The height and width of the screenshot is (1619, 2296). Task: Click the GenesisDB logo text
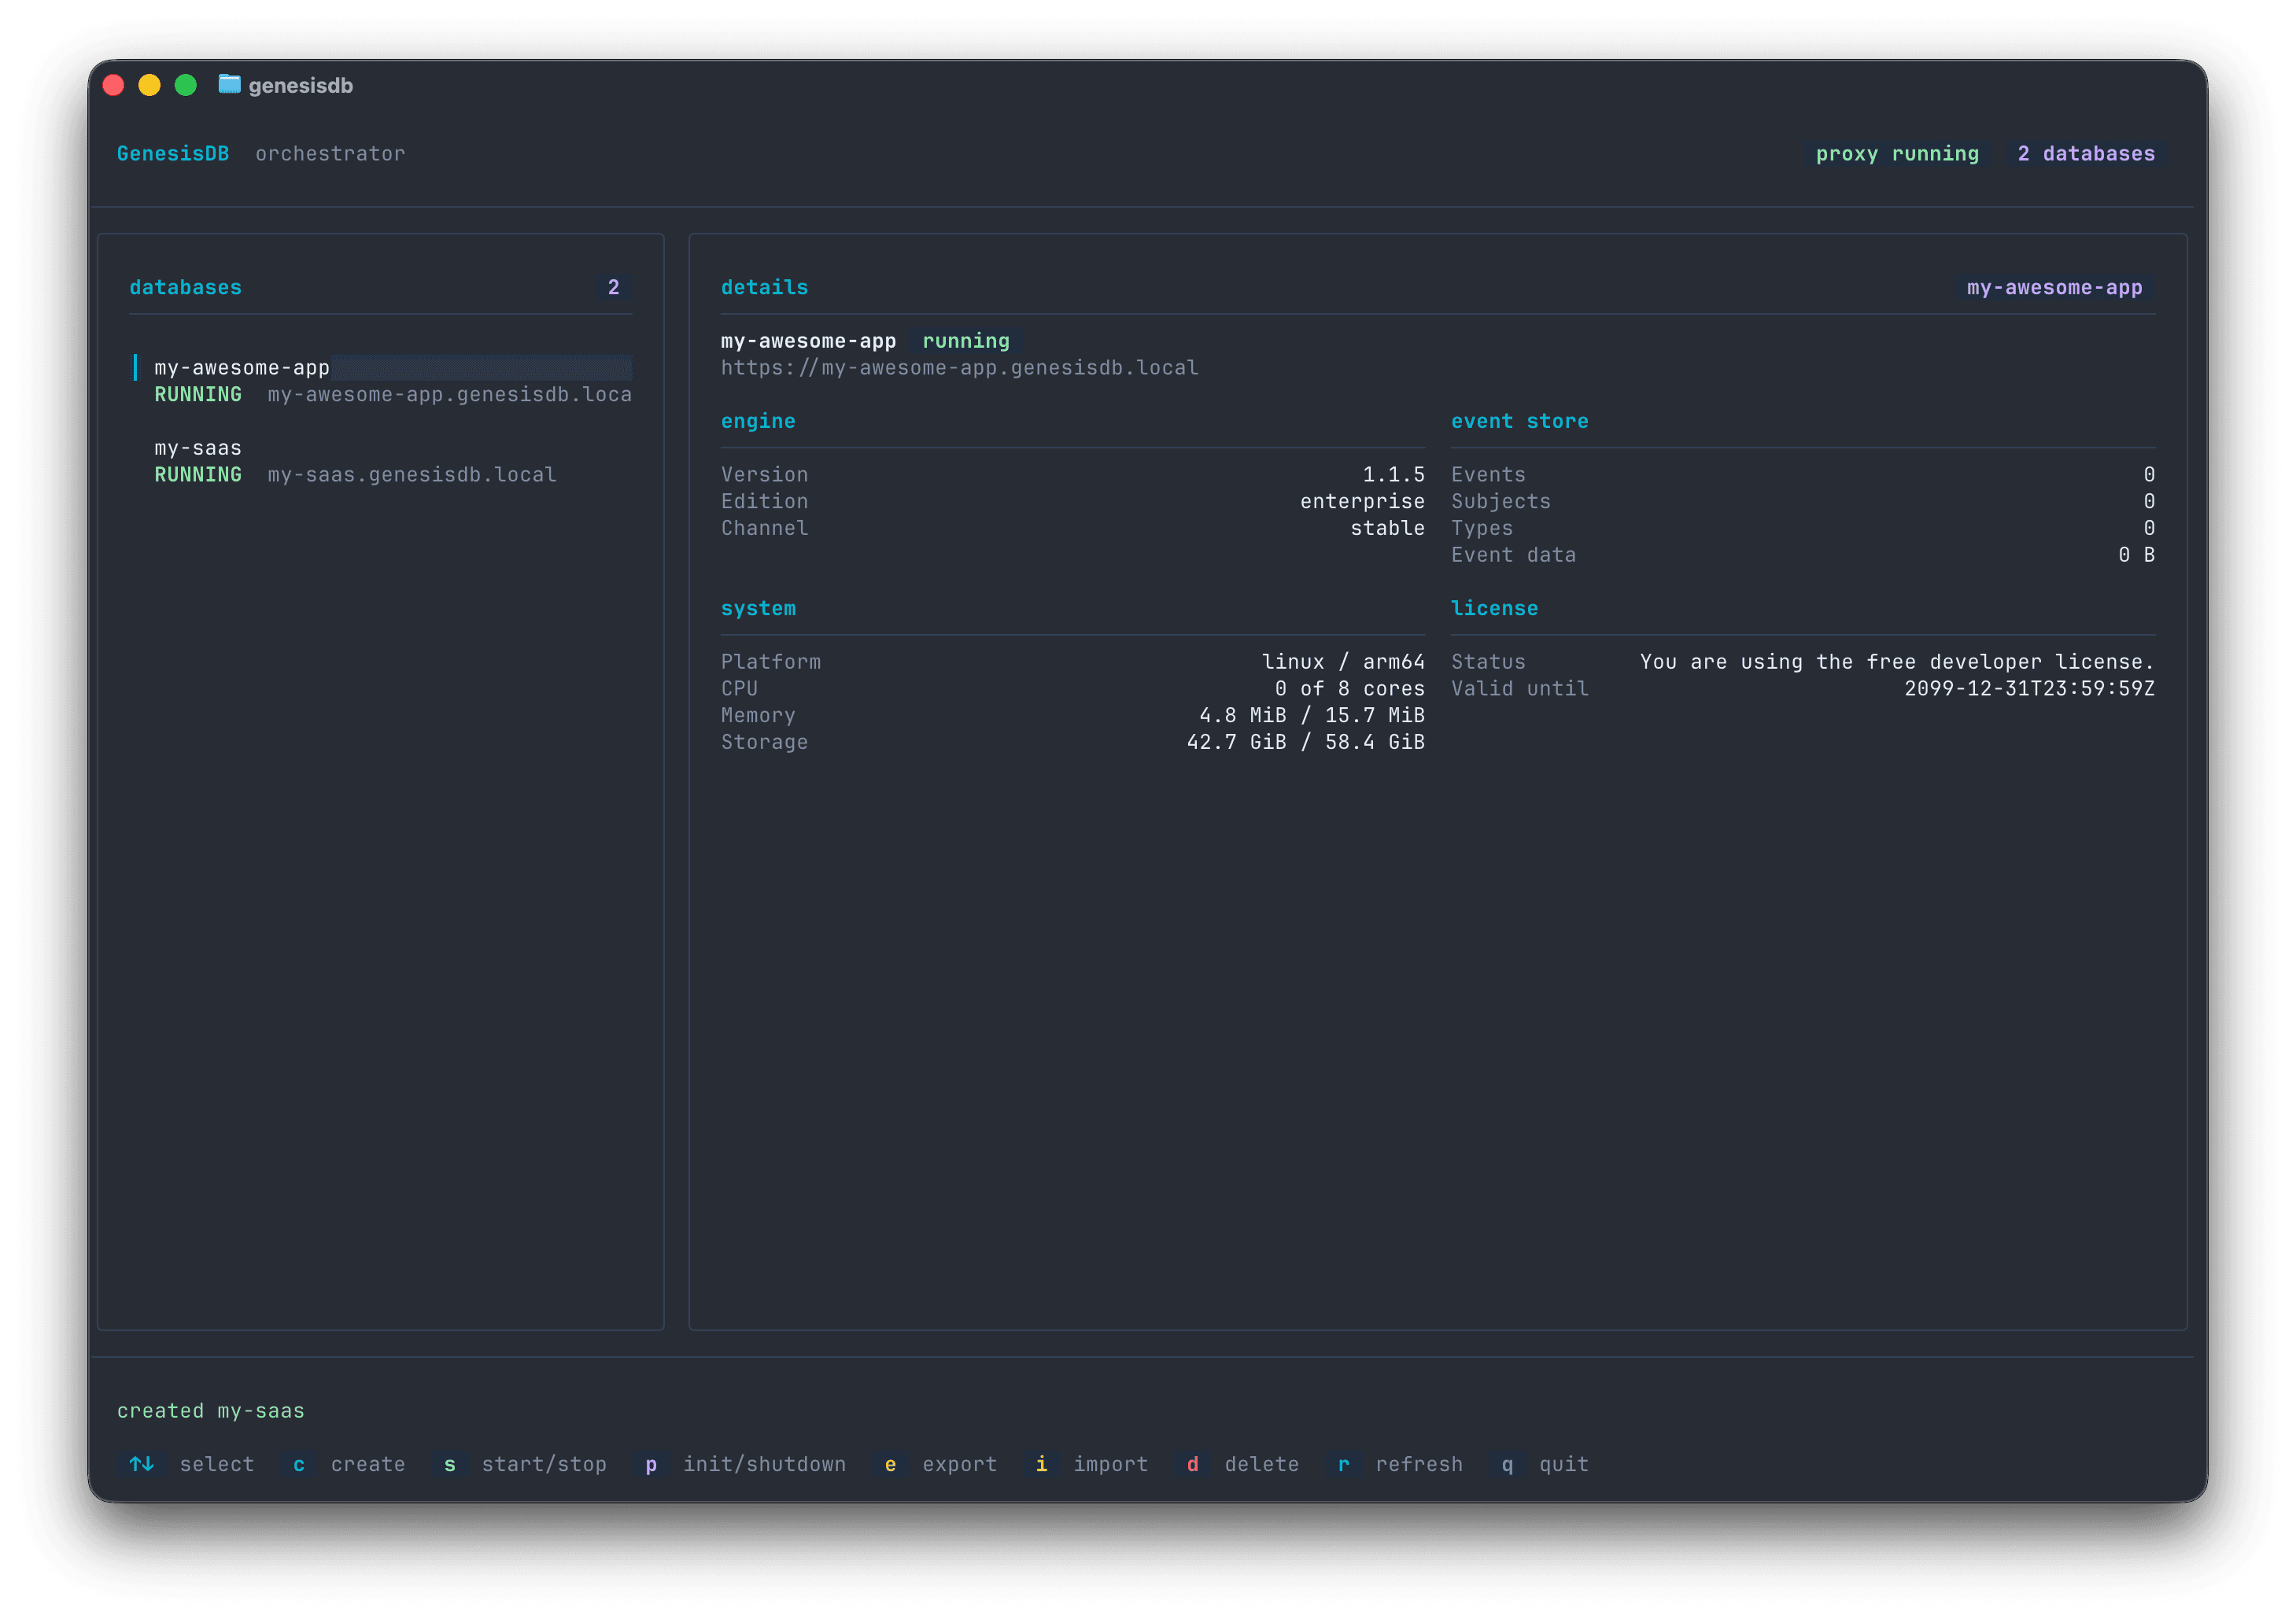[x=173, y=154]
